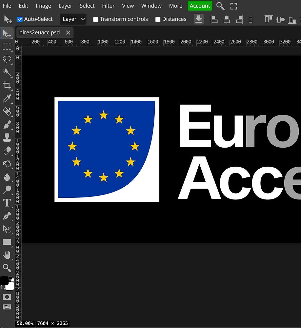The image size is (301, 328).
Task: Open the Image menu
Action: [43, 6]
